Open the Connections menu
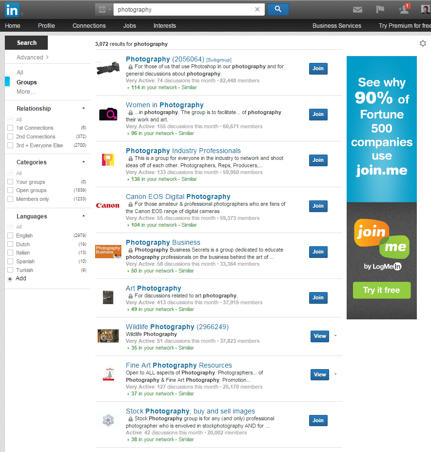431x452 pixels. click(x=89, y=26)
